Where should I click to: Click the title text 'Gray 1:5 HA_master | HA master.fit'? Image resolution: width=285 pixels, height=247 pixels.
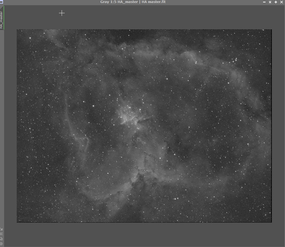(x=133, y=2)
